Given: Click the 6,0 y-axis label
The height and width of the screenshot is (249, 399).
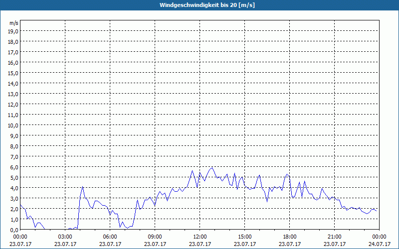Looking at the screenshot, I should coord(15,167).
